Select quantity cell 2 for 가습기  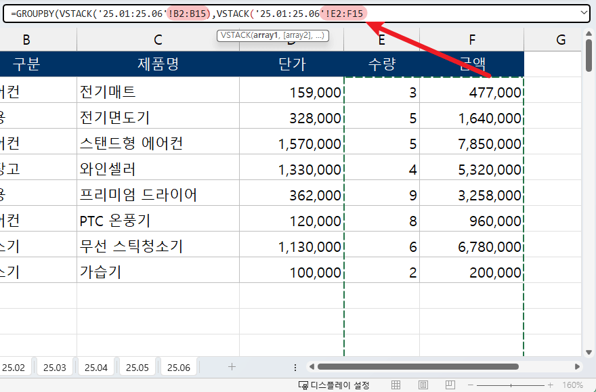coord(381,270)
